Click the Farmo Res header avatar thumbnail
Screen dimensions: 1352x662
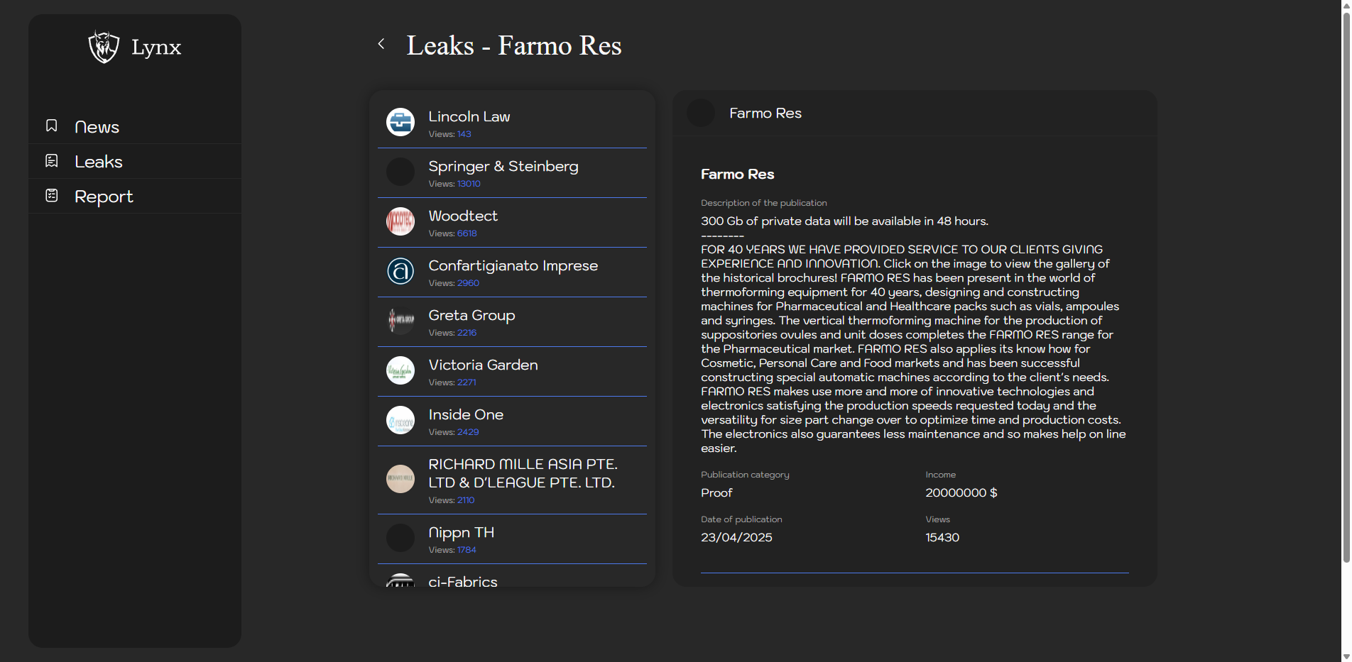coord(701,114)
